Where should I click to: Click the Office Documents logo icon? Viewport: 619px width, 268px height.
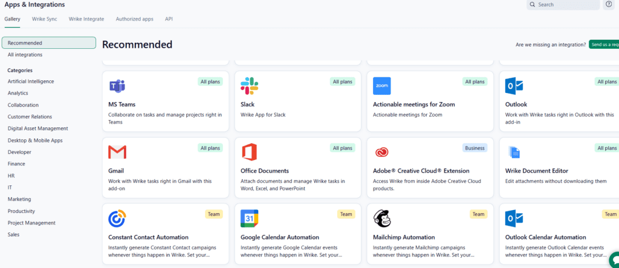coord(249,152)
